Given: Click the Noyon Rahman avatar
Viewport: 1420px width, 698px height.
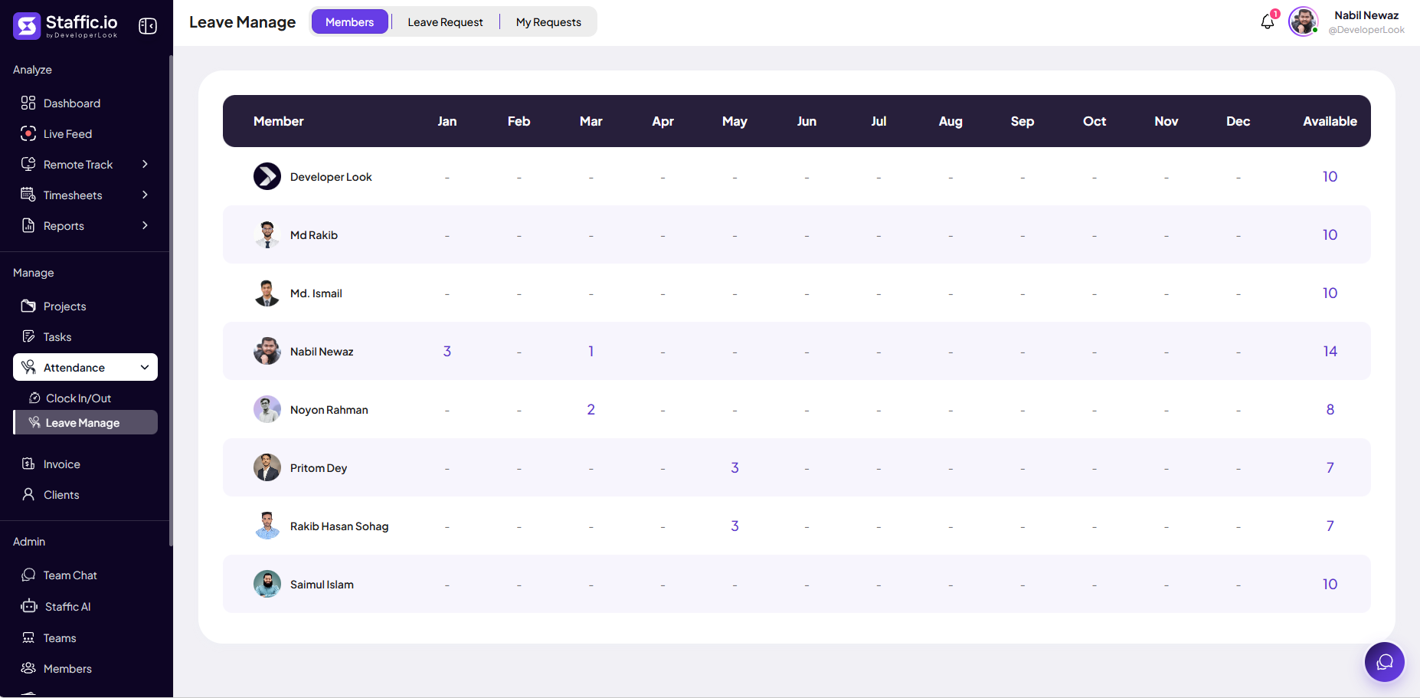Looking at the screenshot, I should [267, 409].
